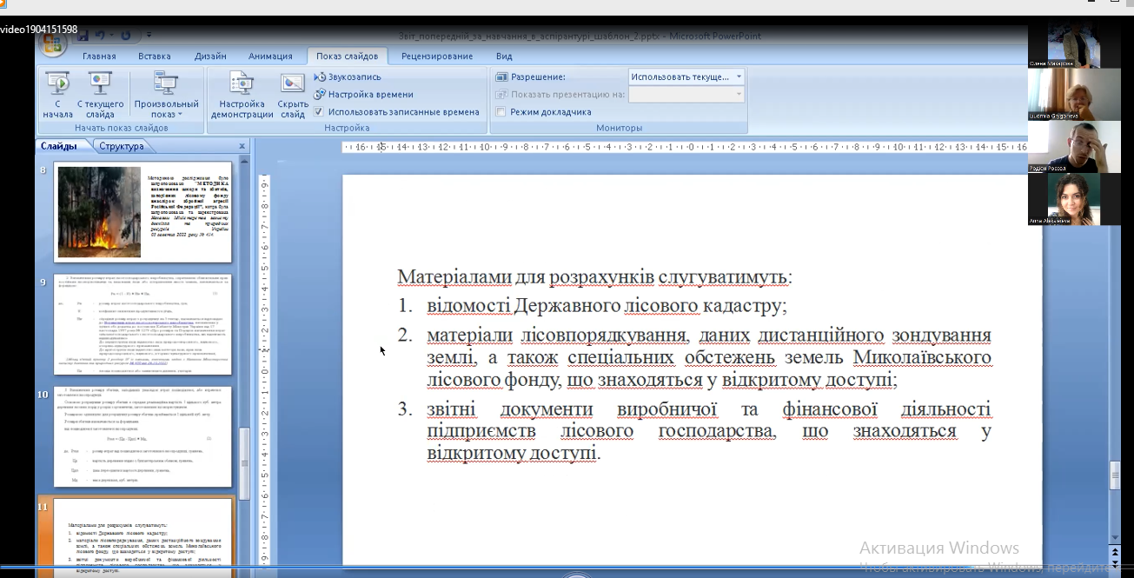Select the Показ слайдов ribbon tab
This screenshot has width=1134, height=578.
[x=347, y=56]
